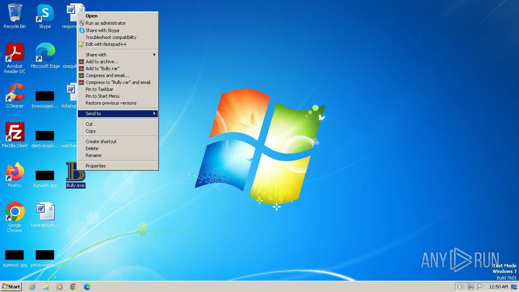Open the Recycle Bin icon
The height and width of the screenshot is (292, 519).
[15, 16]
